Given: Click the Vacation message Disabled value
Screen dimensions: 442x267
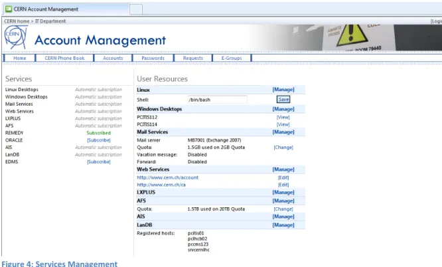Looking at the screenshot, I should [197, 155].
